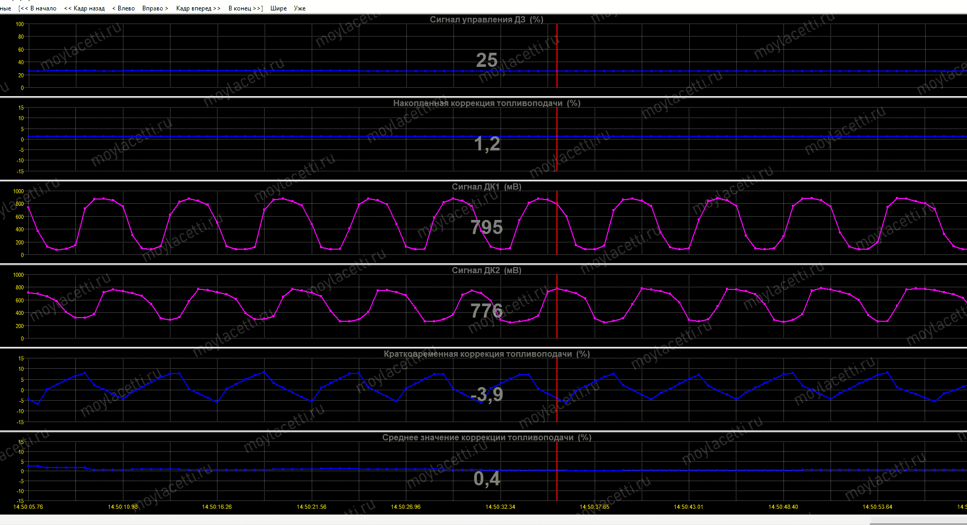
Task: Click the 'Среднее значение коррекции топливоподачи' title
Action: (x=486, y=437)
